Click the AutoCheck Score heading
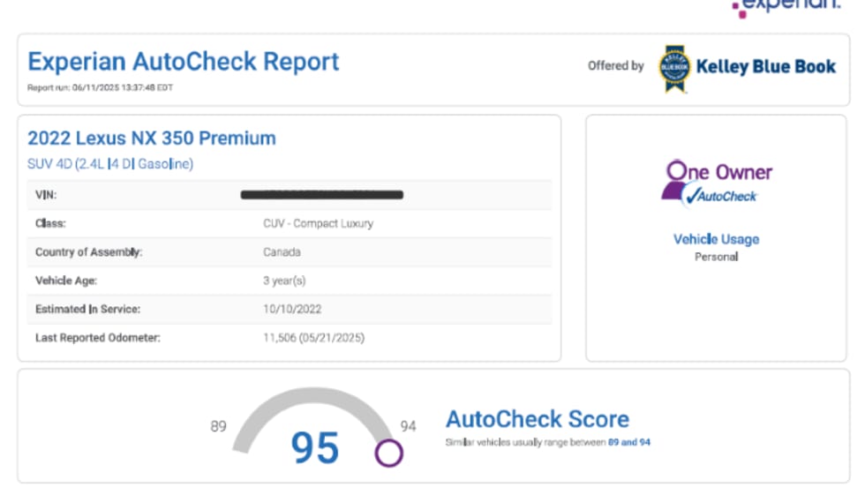The height and width of the screenshot is (487, 865). [538, 419]
